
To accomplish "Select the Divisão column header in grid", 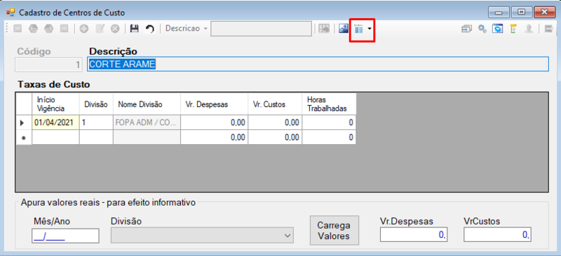I will coord(96,104).
